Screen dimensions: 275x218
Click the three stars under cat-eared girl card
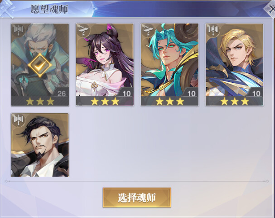tap(105, 101)
